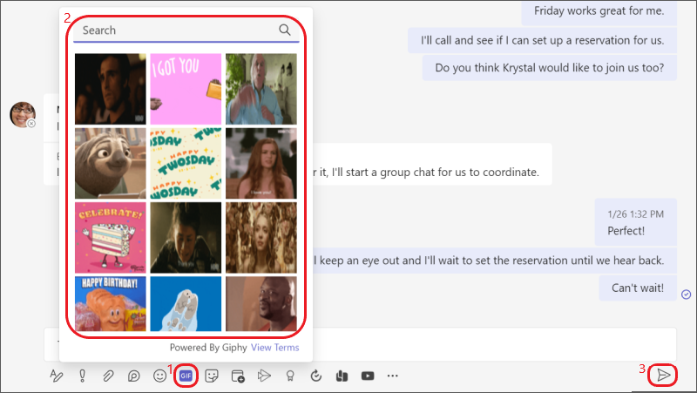Image resolution: width=697 pixels, height=393 pixels.
Task: Attach a file using the paperclip
Action: pyautogui.click(x=108, y=376)
